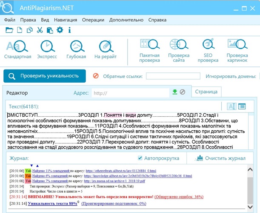Image resolution: width=260 pixels, height=213 pixels.
Task: Open the Найдено 6% совпадений link
Action: tap(50, 176)
